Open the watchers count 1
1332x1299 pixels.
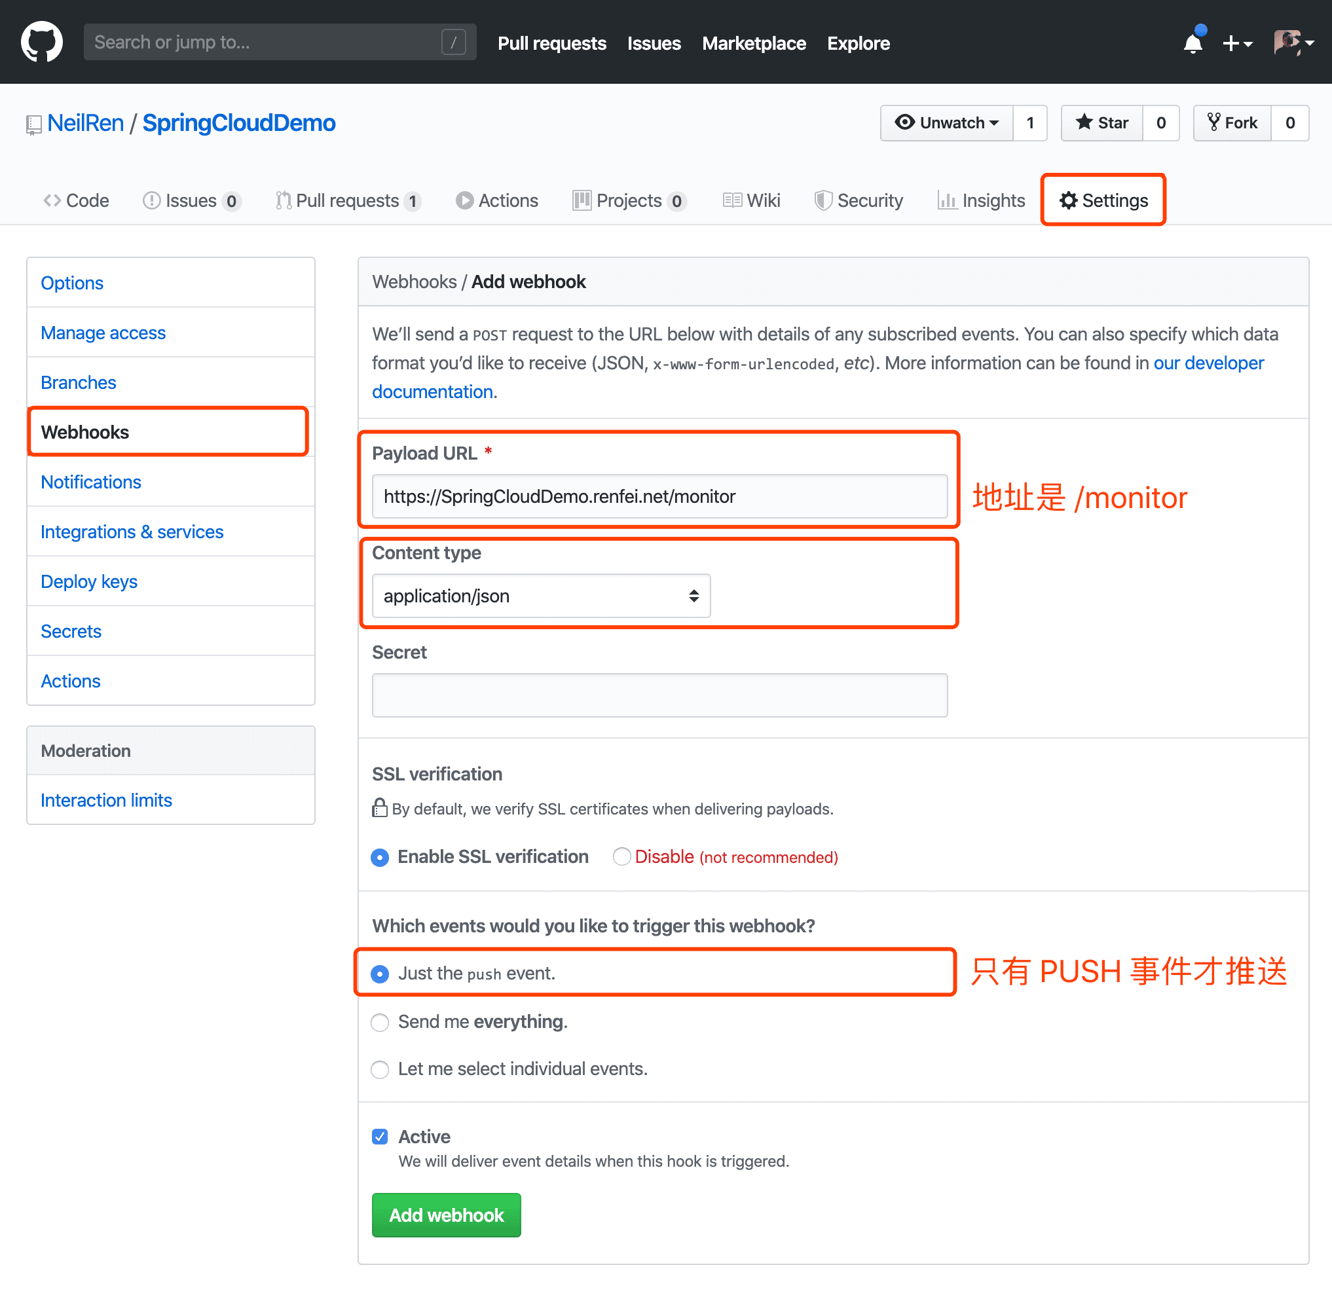1029,123
